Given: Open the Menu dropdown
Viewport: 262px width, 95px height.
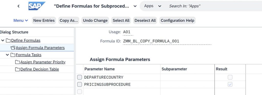Looking at the screenshot, I should coord(21,20).
